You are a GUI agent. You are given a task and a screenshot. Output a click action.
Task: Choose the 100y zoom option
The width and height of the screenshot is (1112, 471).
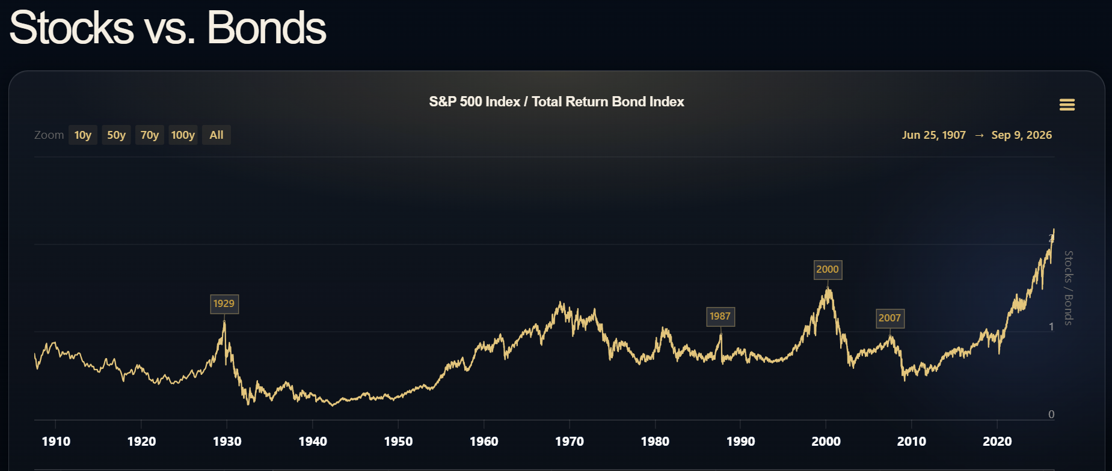183,135
